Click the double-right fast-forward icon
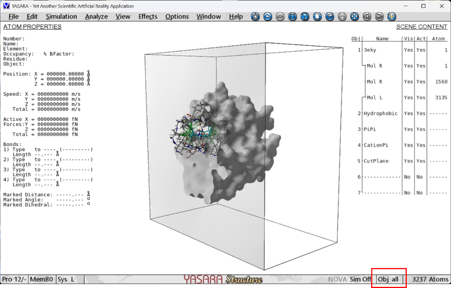The height and width of the screenshot is (288, 451). tap(379, 17)
